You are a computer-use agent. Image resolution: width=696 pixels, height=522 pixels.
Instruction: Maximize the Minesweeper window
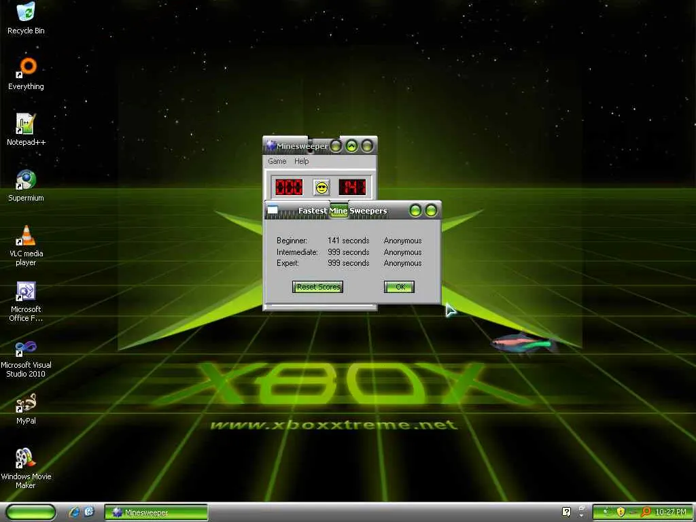(x=351, y=145)
